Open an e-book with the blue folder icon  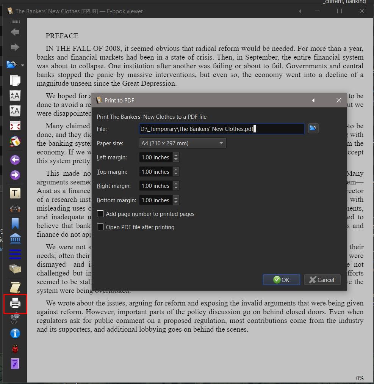(x=12, y=65)
